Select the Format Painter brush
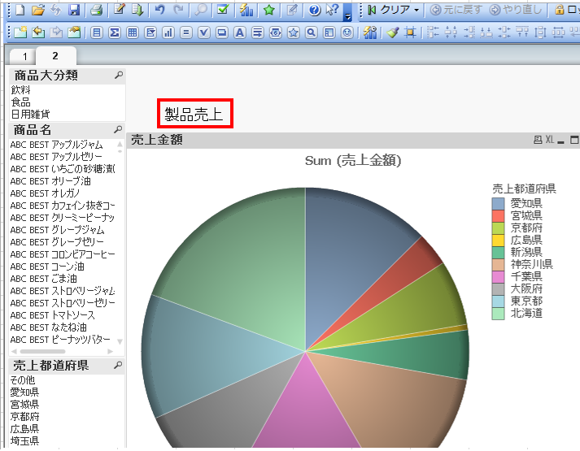The image size is (580, 451). point(392,33)
